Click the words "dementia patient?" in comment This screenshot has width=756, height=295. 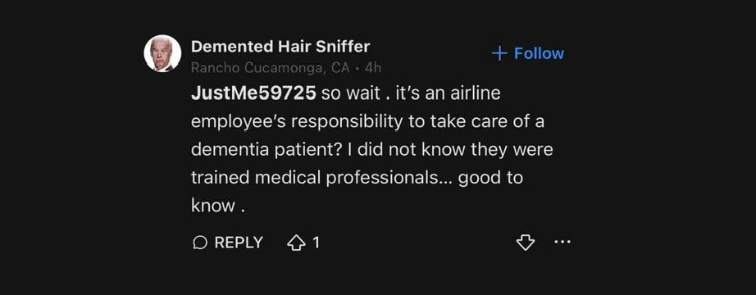click(266, 150)
